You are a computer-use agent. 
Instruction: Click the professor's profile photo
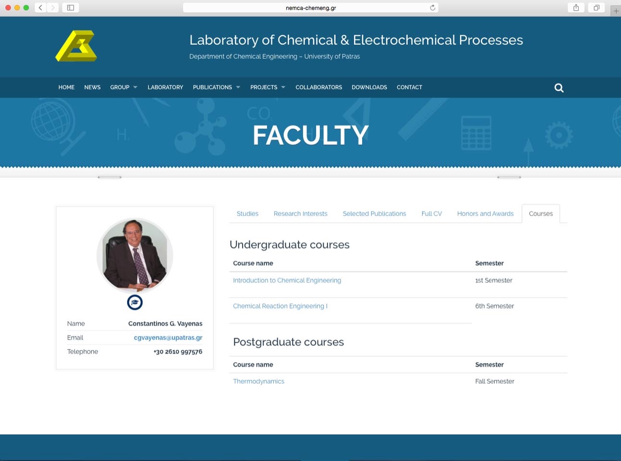tap(135, 255)
